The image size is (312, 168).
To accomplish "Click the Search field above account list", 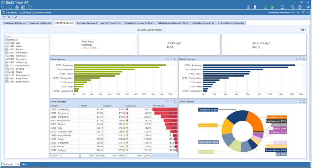I will click(27, 36).
